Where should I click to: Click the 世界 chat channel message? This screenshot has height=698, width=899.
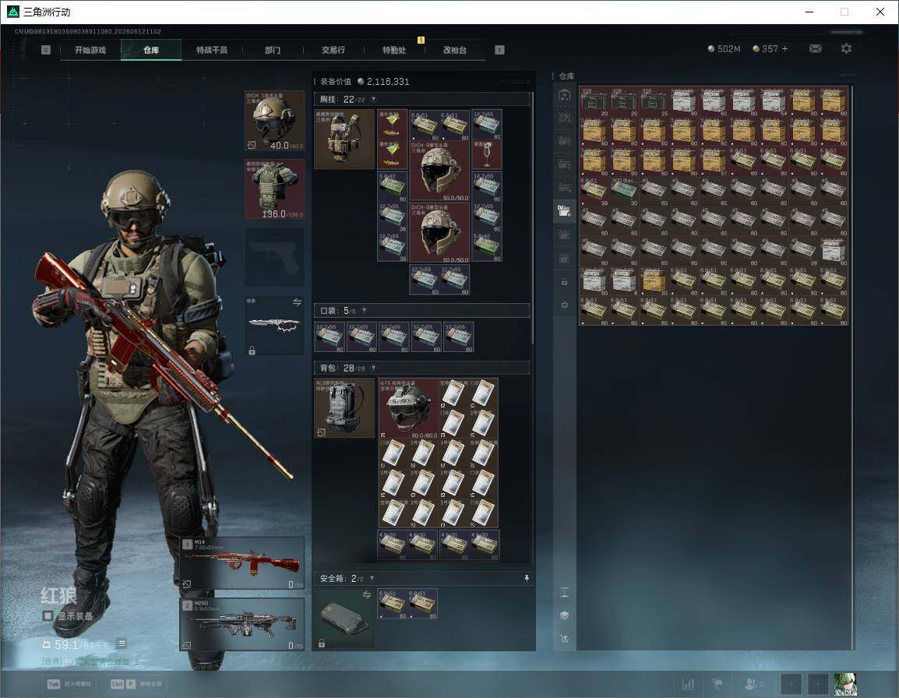pyautogui.click(x=89, y=661)
